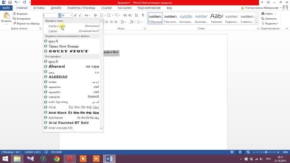Viewport: 290px width, 163px height.
Task: Toggle paragraph marks display
Action: click(x=143, y=15)
